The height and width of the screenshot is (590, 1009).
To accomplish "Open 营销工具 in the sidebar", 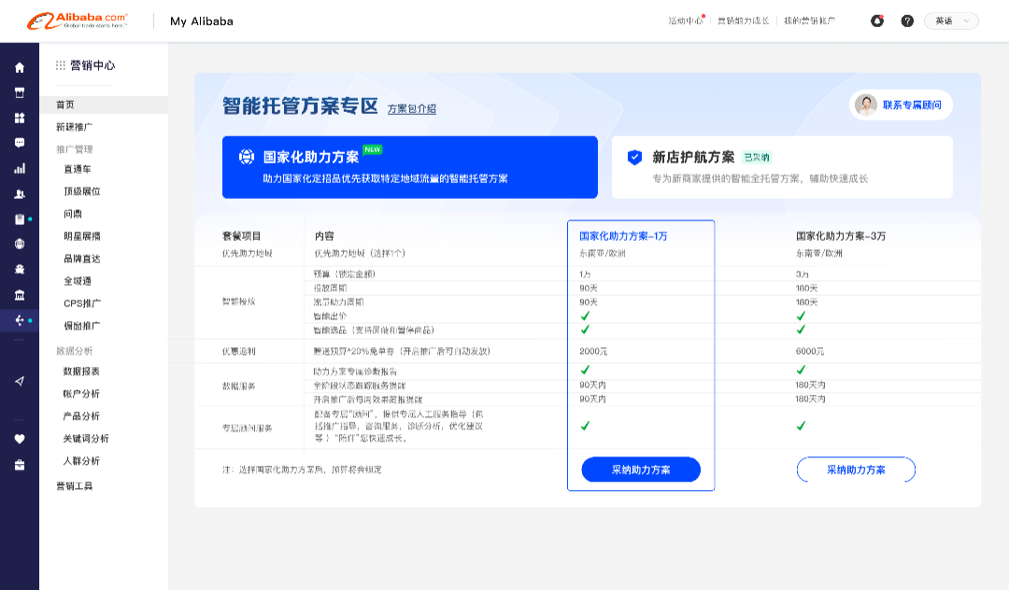I will [x=74, y=486].
